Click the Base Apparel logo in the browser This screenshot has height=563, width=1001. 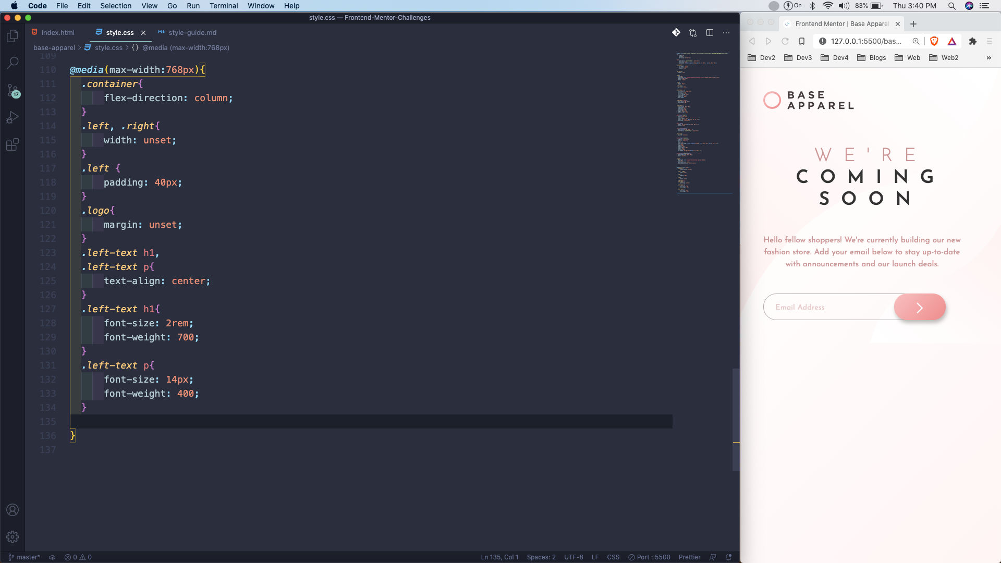tap(809, 100)
